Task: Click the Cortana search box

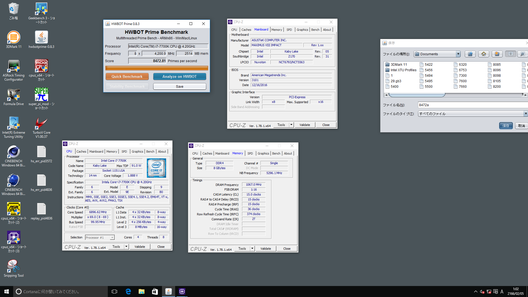Action: pyautogui.click(x=61, y=291)
